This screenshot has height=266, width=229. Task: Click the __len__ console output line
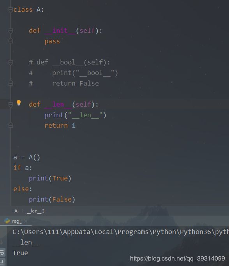(26, 243)
